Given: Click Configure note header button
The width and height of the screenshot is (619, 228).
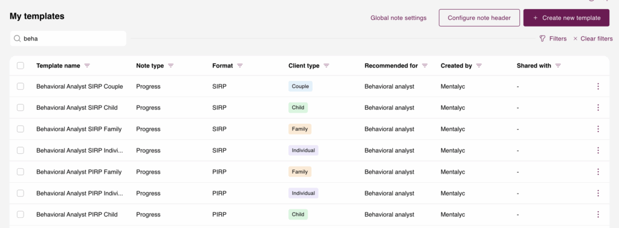Looking at the screenshot, I should coord(479,17).
